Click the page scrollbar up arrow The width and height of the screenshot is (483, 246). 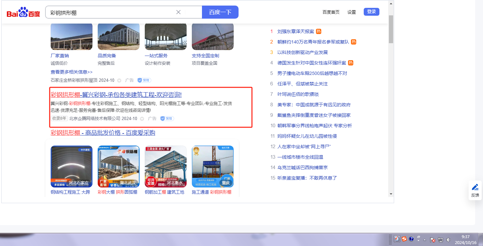point(391,3)
